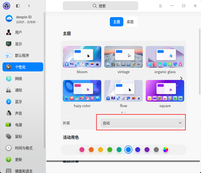Viewport: 201px width, 173px height.
Task: Open the 蓝牙 settings
Action: pos(23,102)
